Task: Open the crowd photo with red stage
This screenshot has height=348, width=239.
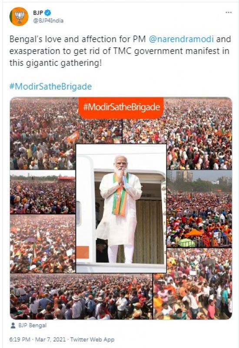Action: click(43, 192)
